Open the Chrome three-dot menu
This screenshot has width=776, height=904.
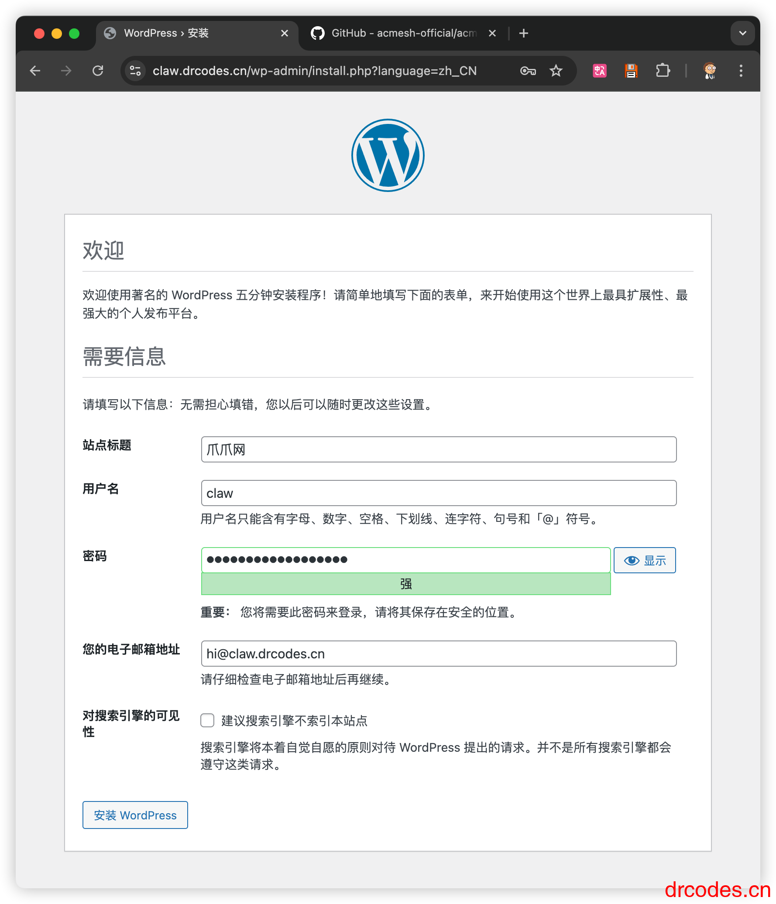click(x=741, y=71)
